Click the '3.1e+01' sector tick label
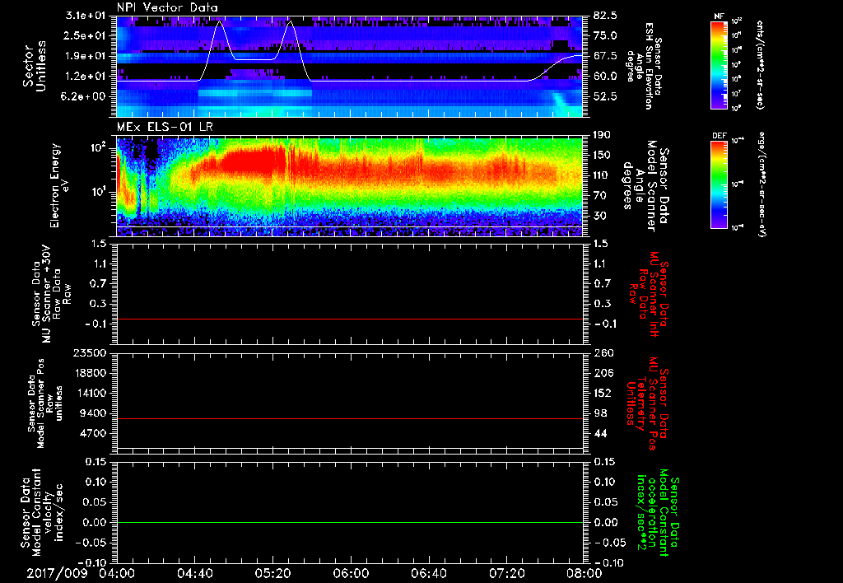The image size is (843, 583). (x=86, y=16)
